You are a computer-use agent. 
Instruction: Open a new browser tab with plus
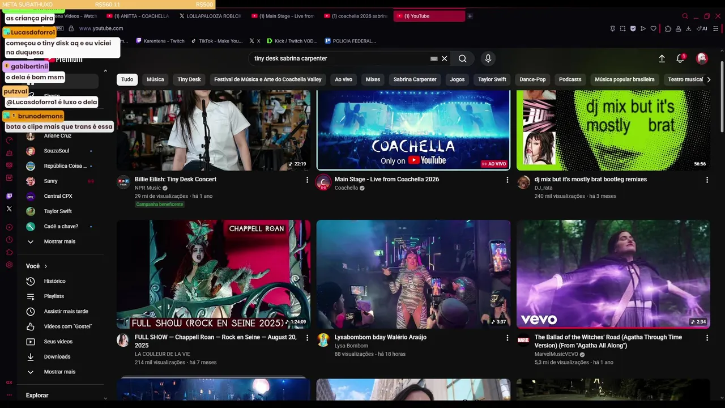470,16
